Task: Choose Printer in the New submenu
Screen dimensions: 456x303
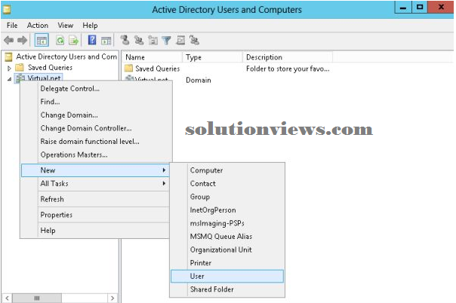Action: click(227, 262)
